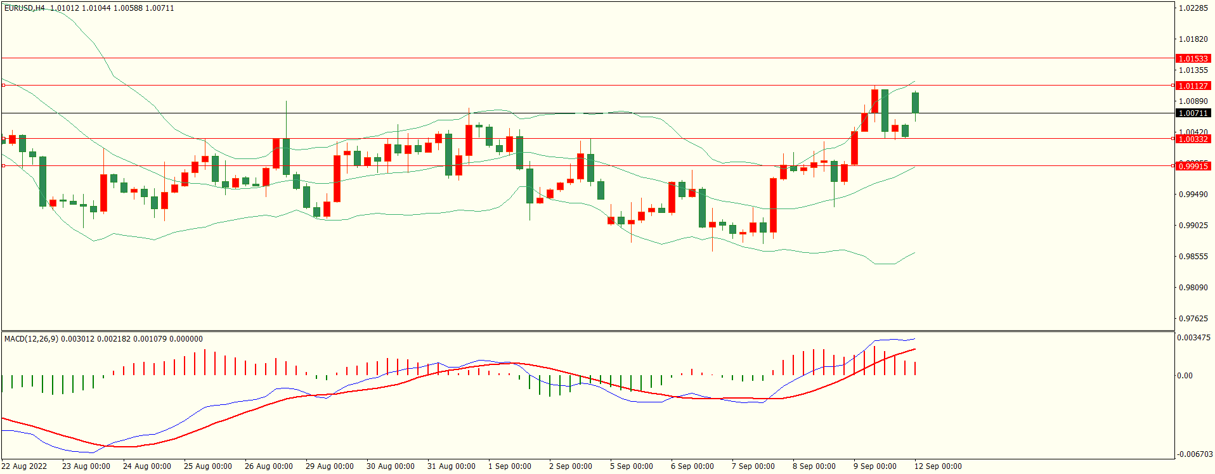Select the 7 Sep 00:00 time axis label
The image size is (1215, 474).
(753, 466)
